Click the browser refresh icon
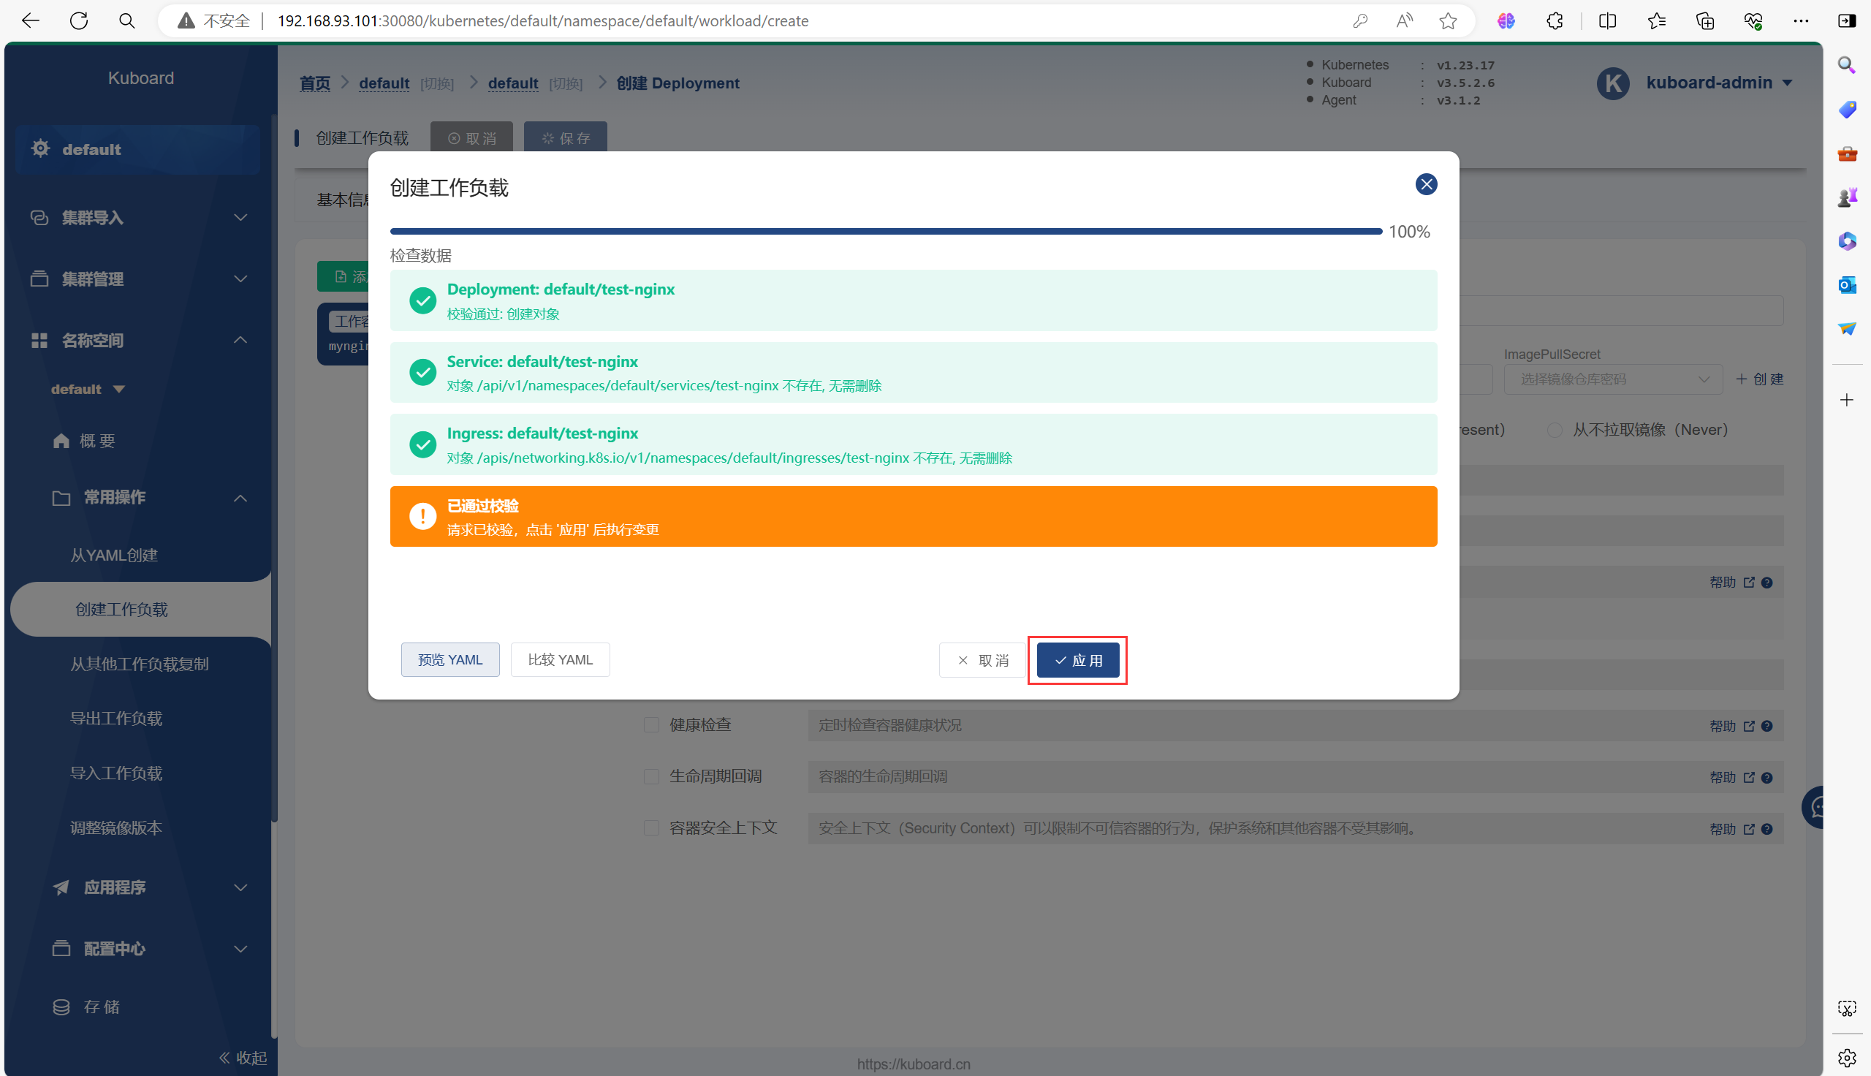This screenshot has width=1871, height=1076. (79, 20)
